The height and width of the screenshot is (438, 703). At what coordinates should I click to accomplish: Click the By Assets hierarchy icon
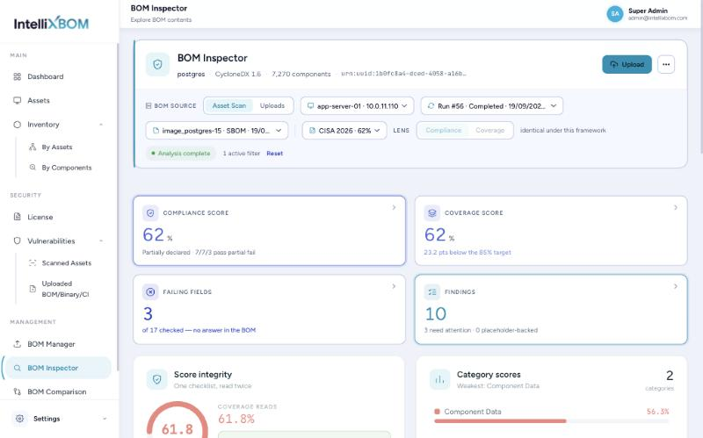point(33,147)
